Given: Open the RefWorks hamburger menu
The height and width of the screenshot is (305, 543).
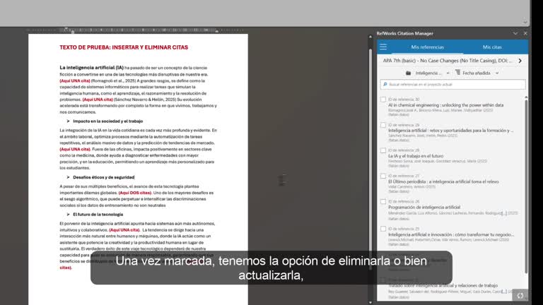Looking at the screenshot, I should coord(383,47).
